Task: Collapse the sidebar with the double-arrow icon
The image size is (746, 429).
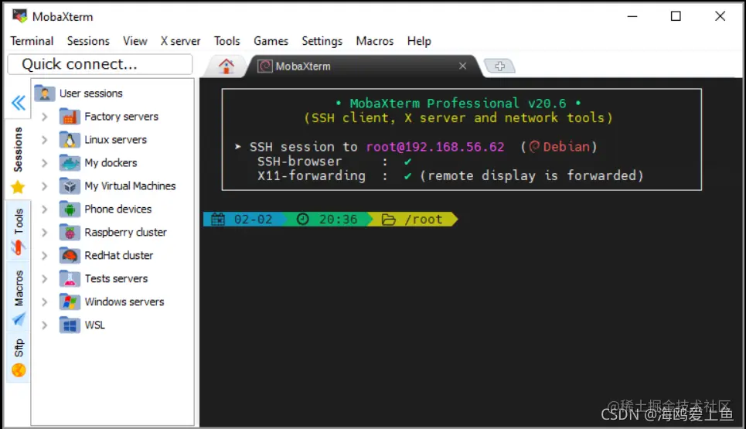Action: pyautogui.click(x=19, y=103)
